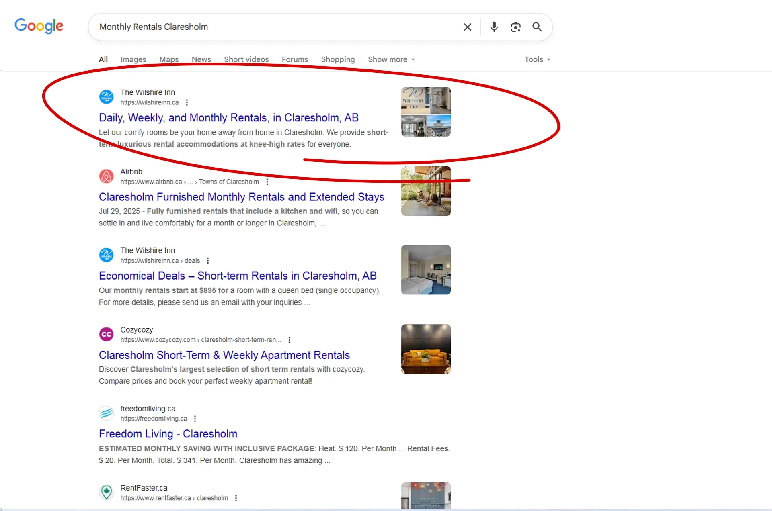Switch to the Images tab
The image size is (772, 511).
133,59
